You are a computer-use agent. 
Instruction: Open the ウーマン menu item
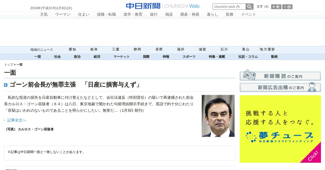[x=63, y=15]
